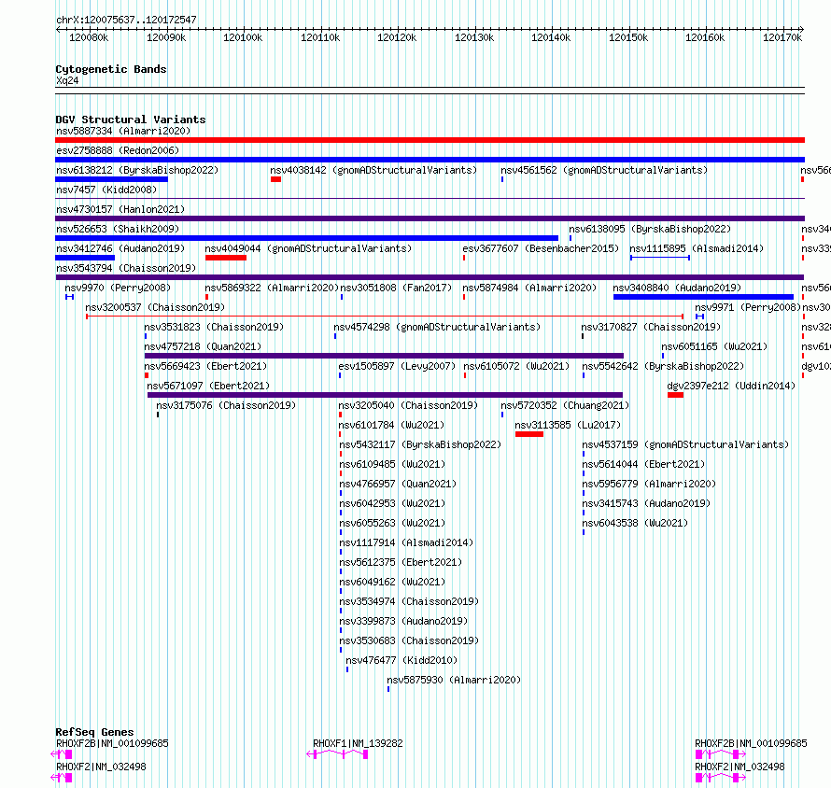Open nsv5869322 (Almarri2020) label
Image resolution: width=831 pixels, height=788 pixels.
[x=272, y=288]
